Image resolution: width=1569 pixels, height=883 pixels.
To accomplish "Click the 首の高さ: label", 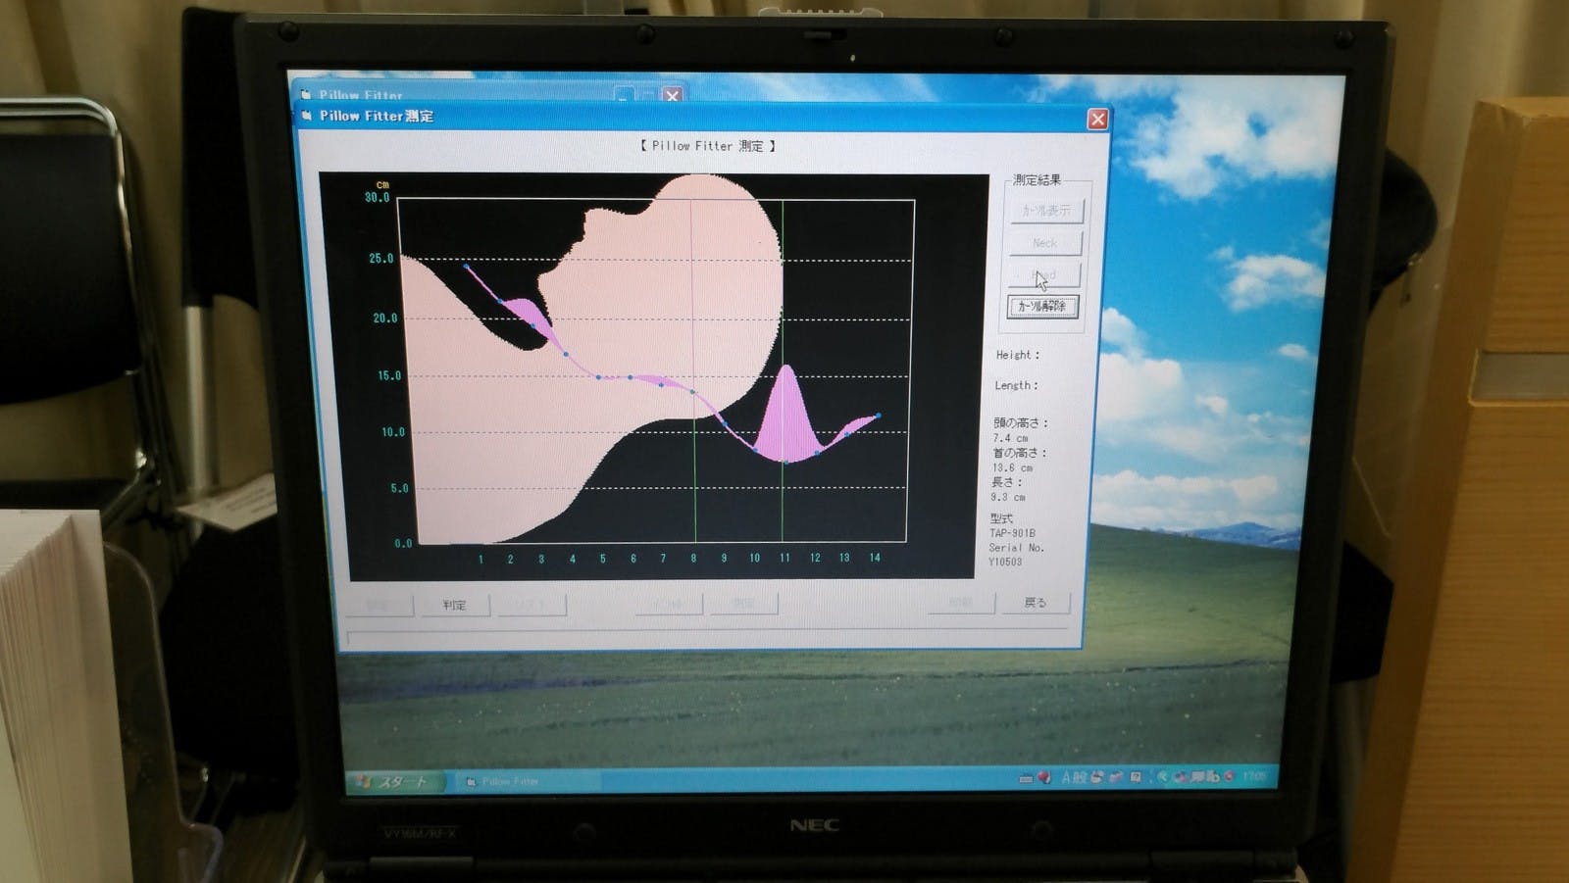I will (x=1019, y=453).
